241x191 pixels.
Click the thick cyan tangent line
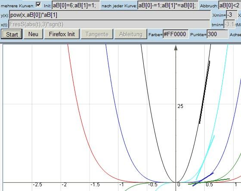pyautogui.click(x=205, y=157)
